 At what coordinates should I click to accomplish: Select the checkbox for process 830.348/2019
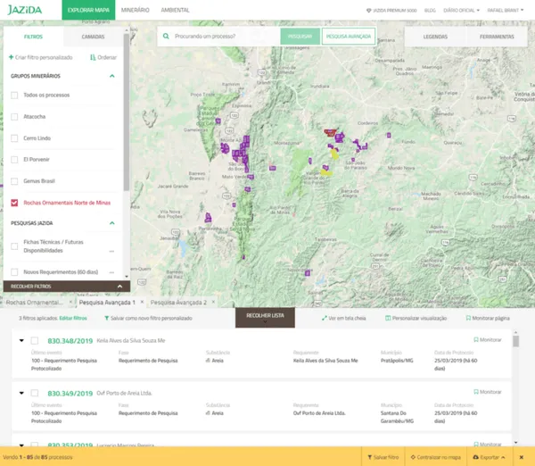coord(35,341)
